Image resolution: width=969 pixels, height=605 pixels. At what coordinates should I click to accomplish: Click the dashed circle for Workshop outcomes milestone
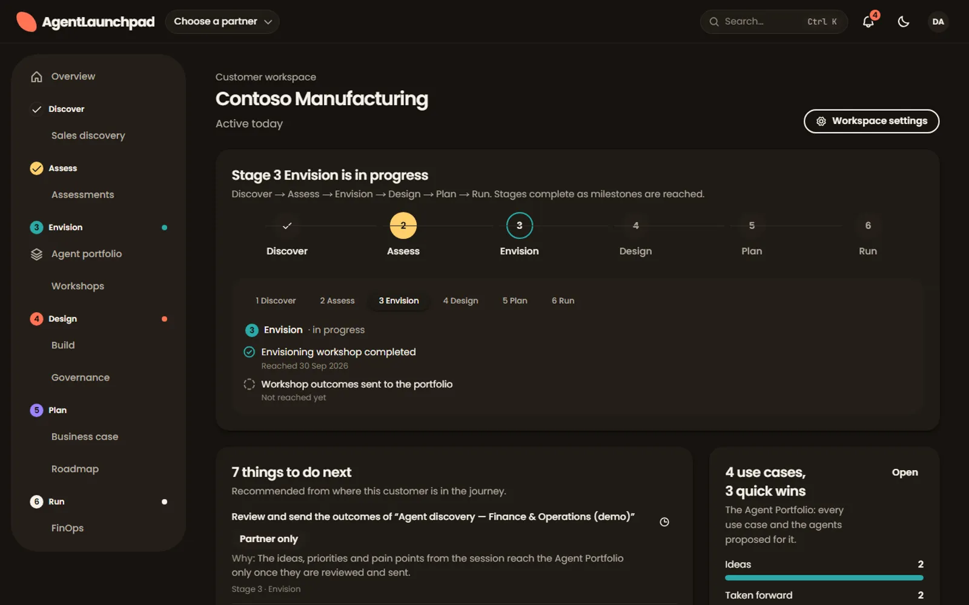[x=249, y=384]
